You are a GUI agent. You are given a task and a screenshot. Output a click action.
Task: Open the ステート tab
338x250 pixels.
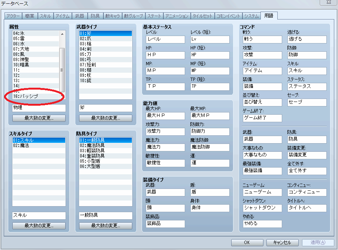pyautogui.click(x=154, y=16)
